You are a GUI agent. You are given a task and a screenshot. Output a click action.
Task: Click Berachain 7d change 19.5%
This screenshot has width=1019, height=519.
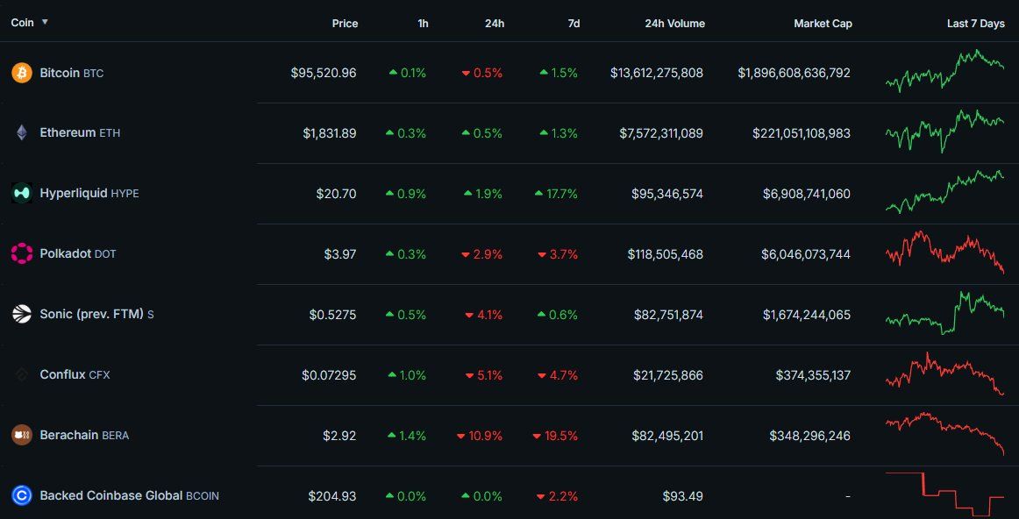click(x=555, y=435)
